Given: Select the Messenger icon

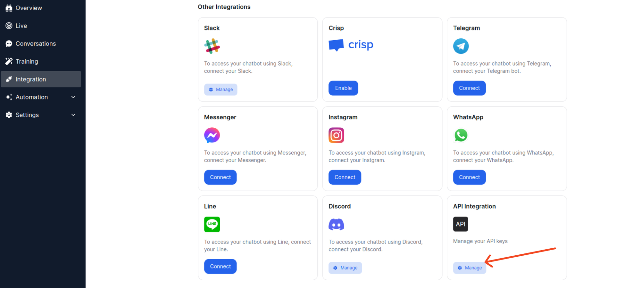Looking at the screenshot, I should point(212,135).
